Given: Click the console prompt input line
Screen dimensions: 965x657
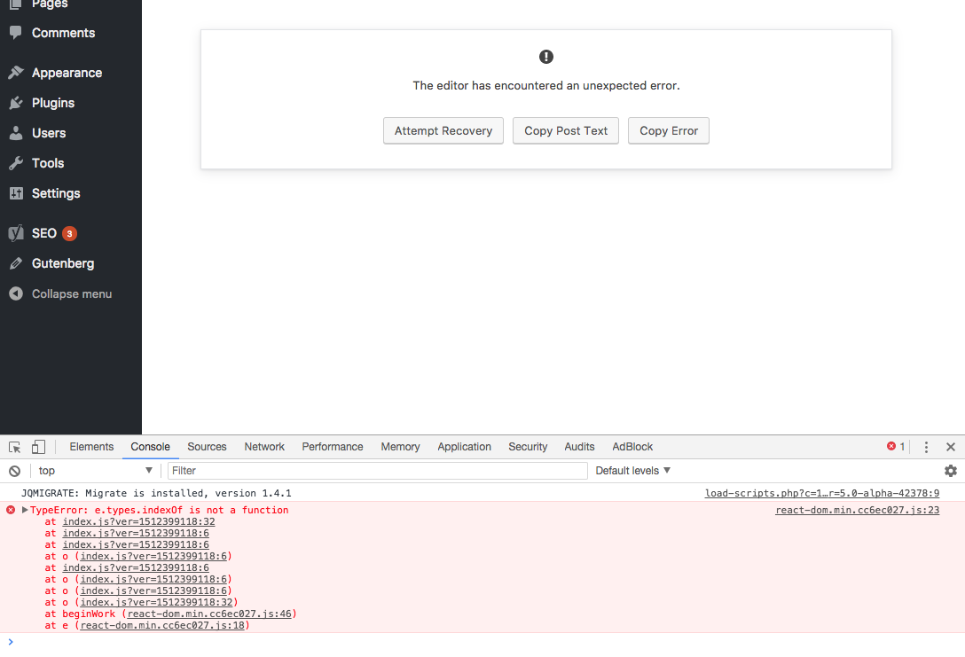Looking at the screenshot, I should 486,642.
